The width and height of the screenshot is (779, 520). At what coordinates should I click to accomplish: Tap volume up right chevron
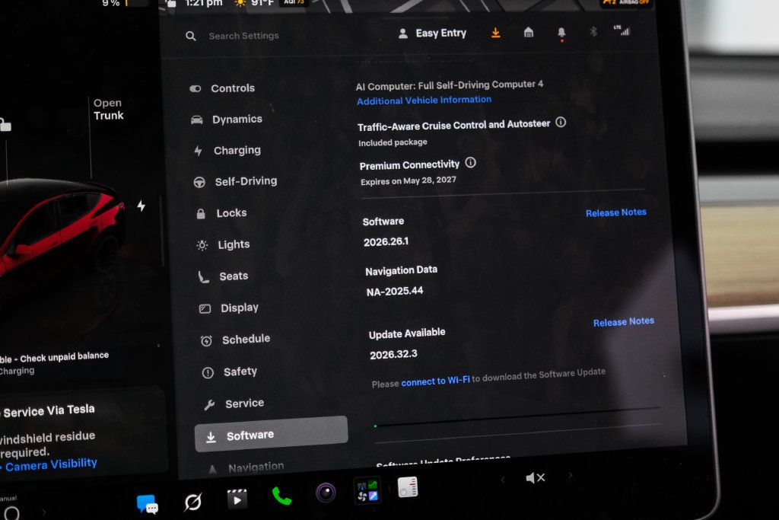coord(571,476)
